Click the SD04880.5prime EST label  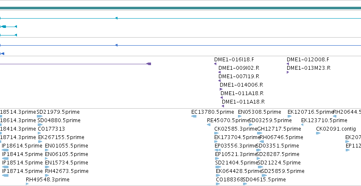(x=59, y=120)
